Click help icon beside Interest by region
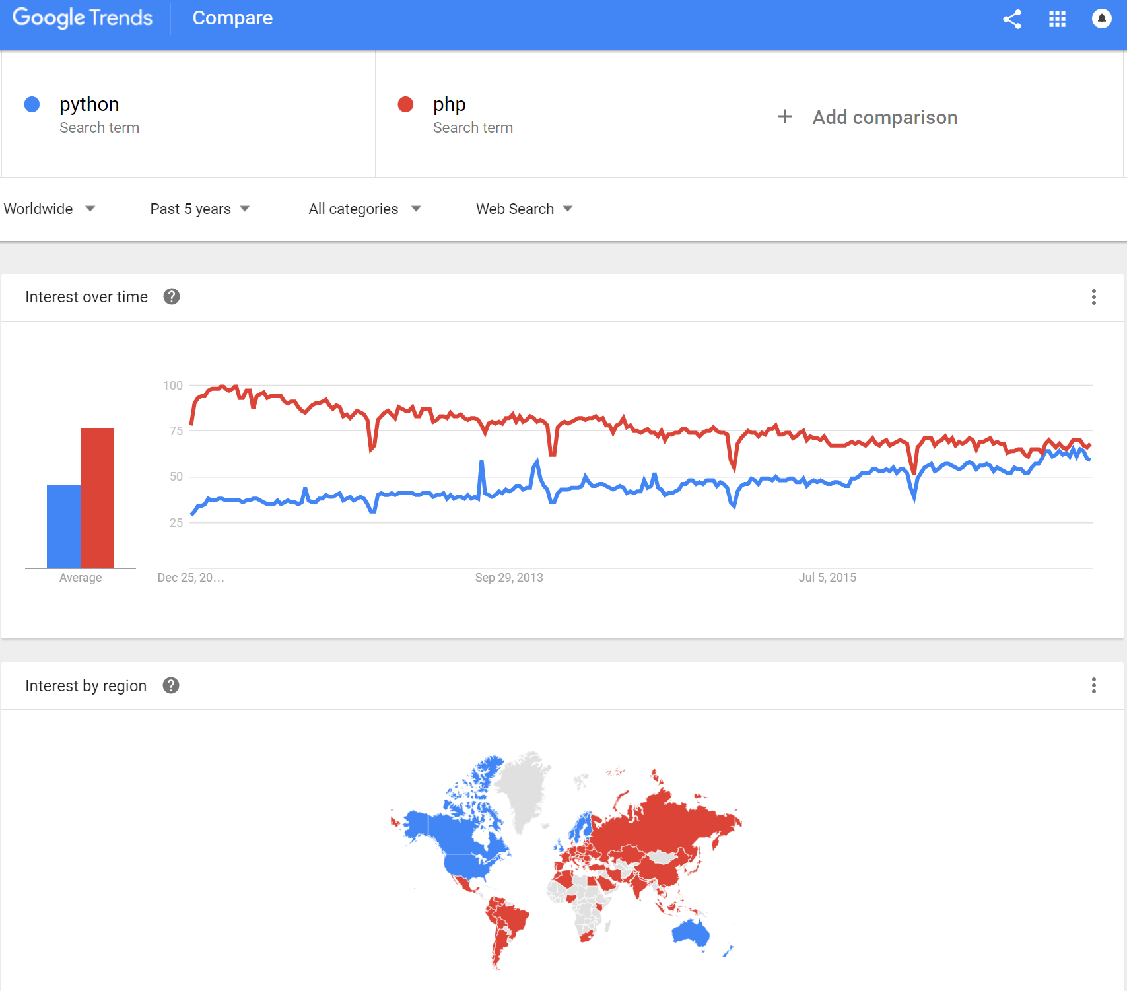The width and height of the screenshot is (1127, 991). pos(171,686)
